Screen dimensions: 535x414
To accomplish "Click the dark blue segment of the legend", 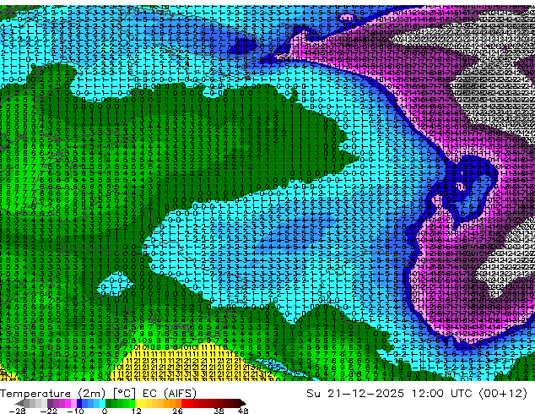I will pos(79,403).
